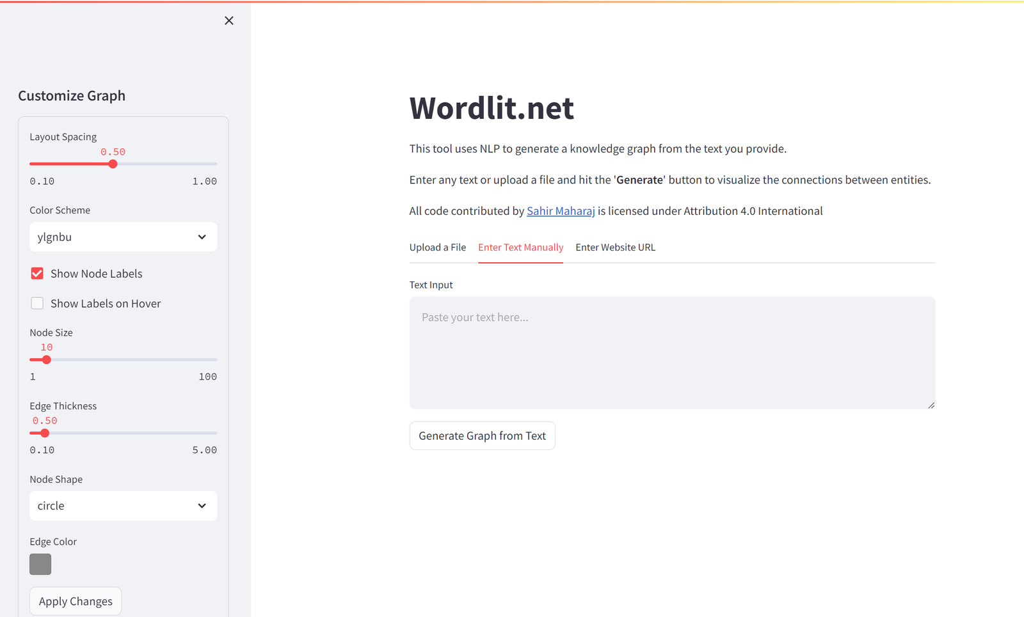Click the text area resize handle corner
The height and width of the screenshot is (617, 1024).
931,405
